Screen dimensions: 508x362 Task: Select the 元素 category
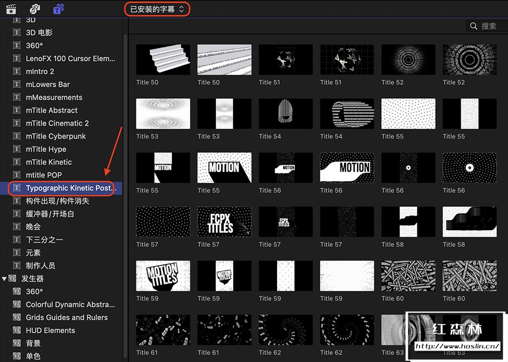[62, 253]
